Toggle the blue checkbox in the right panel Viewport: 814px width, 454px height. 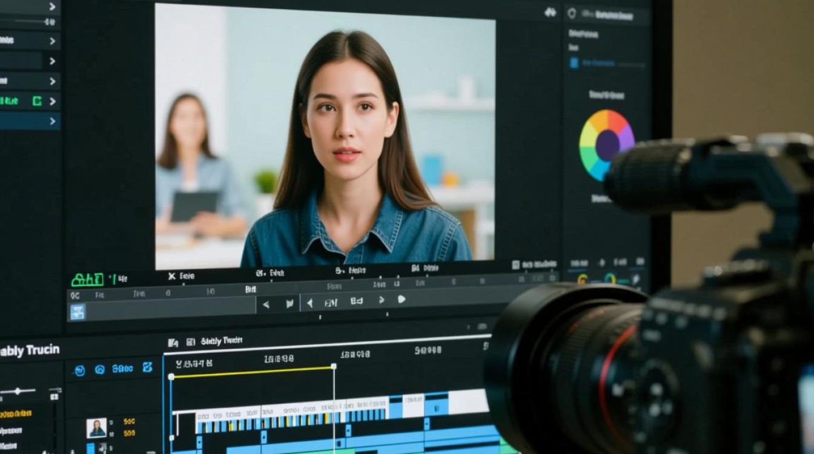[x=574, y=62]
